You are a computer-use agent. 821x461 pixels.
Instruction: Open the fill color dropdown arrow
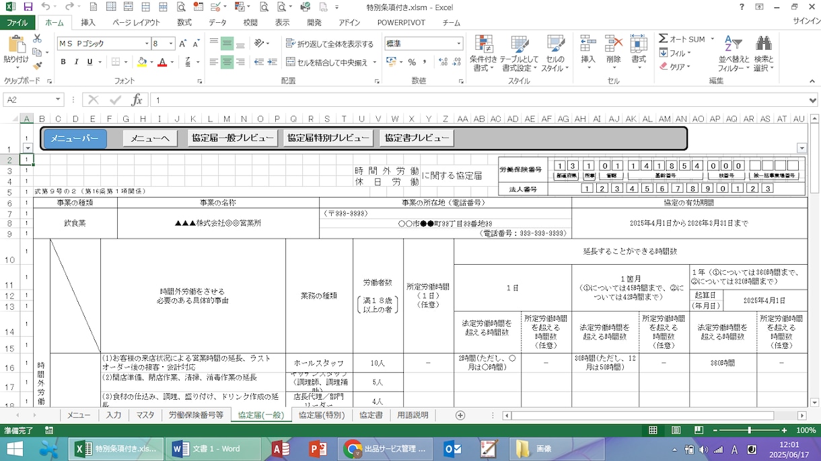pyautogui.click(x=151, y=62)
